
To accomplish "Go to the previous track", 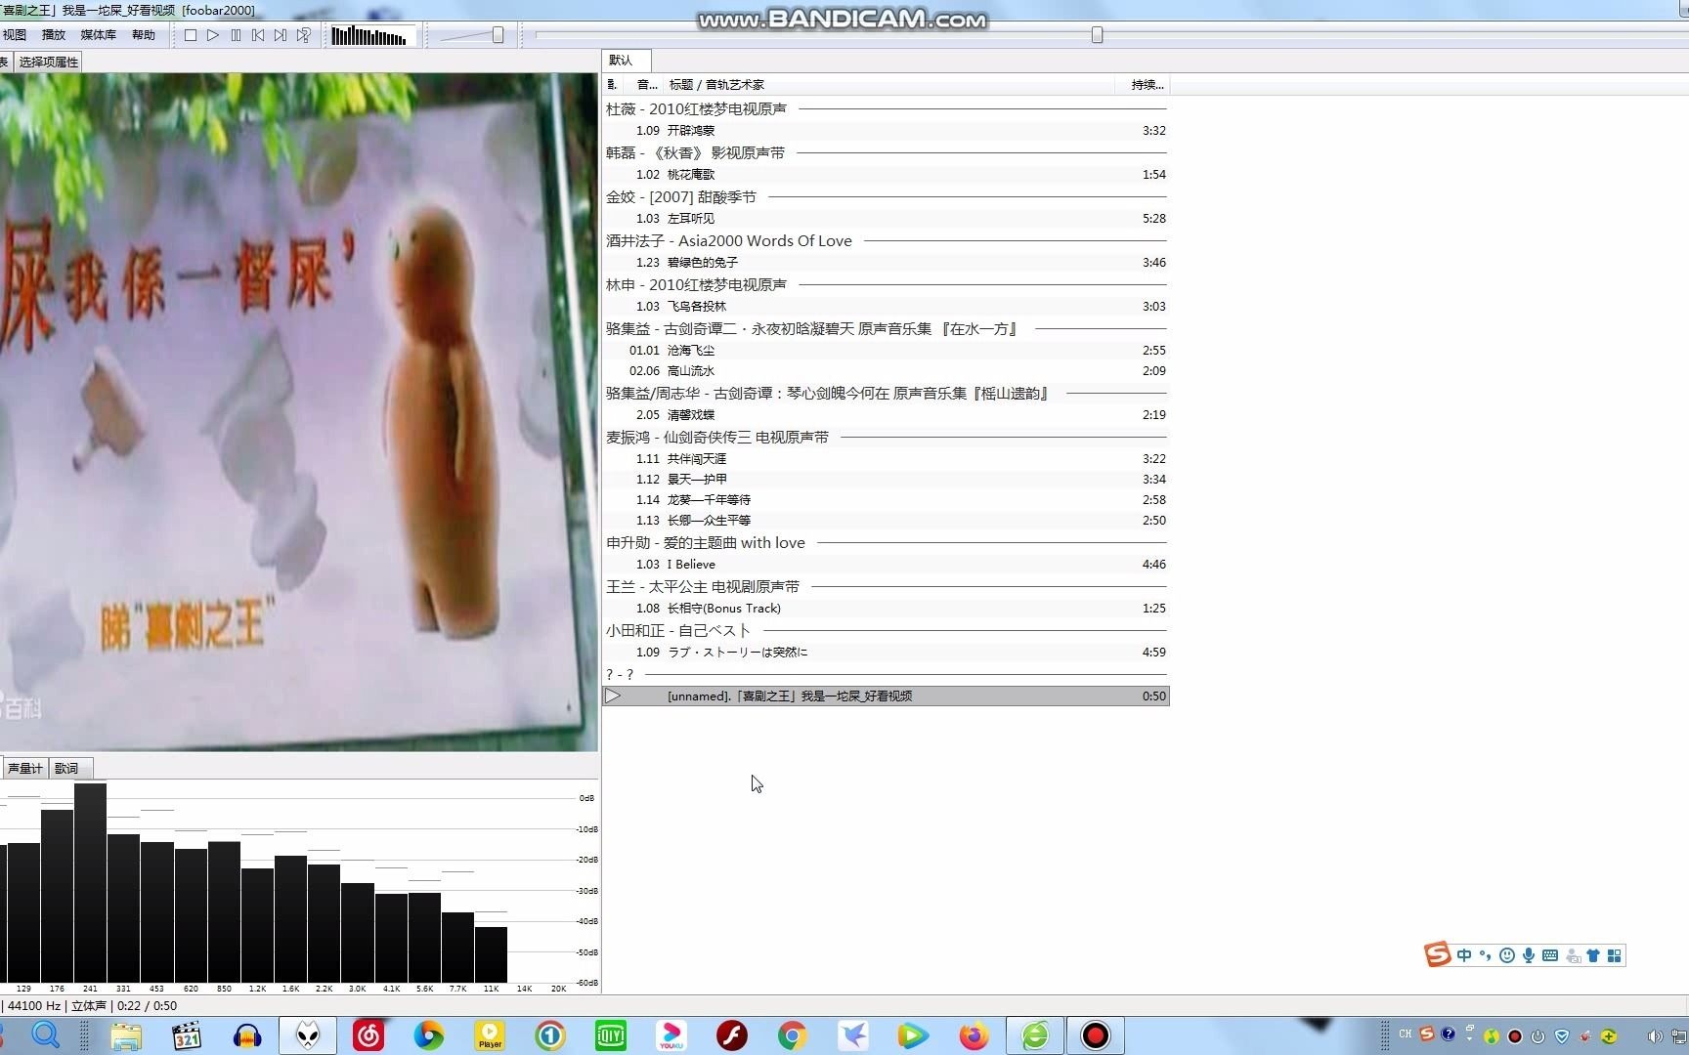I will (x=258, y=35).
